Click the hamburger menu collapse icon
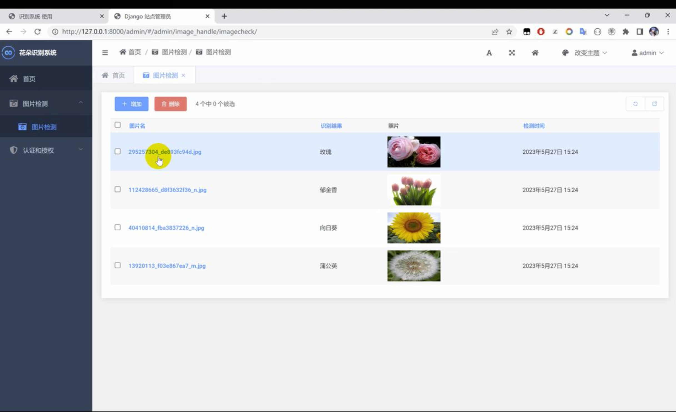Viewport: 676px width, 412px height. 105,53
